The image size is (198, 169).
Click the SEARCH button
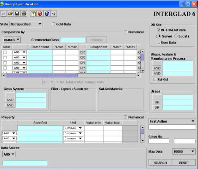click(161, 163)
